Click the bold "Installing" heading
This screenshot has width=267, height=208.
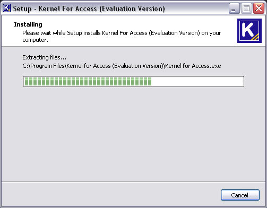pyautogui.click(x=28, y=24)
